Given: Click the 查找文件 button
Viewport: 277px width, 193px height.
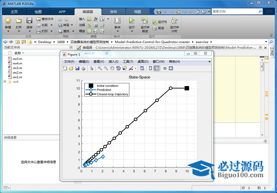Looking at the screenshot, I should pos(45,19).
